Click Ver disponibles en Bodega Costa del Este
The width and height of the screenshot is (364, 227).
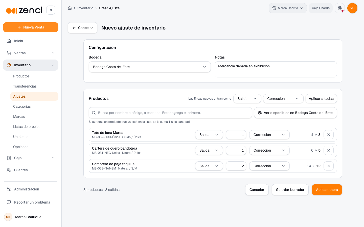tap(295, 113)
